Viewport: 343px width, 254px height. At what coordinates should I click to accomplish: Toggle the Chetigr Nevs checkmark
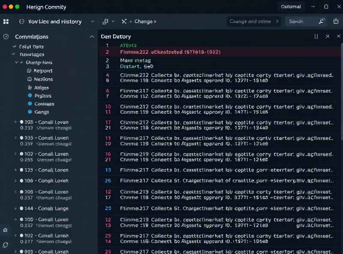pyautogui.click(x=21, y=62)
